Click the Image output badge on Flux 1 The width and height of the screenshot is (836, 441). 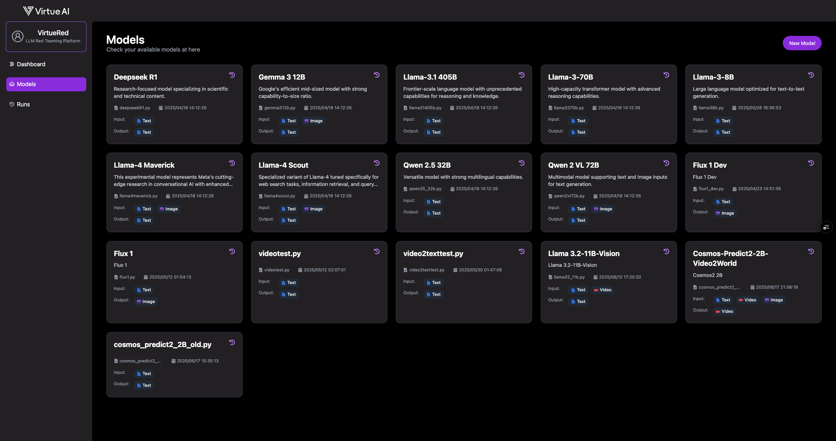coord(146,301)
